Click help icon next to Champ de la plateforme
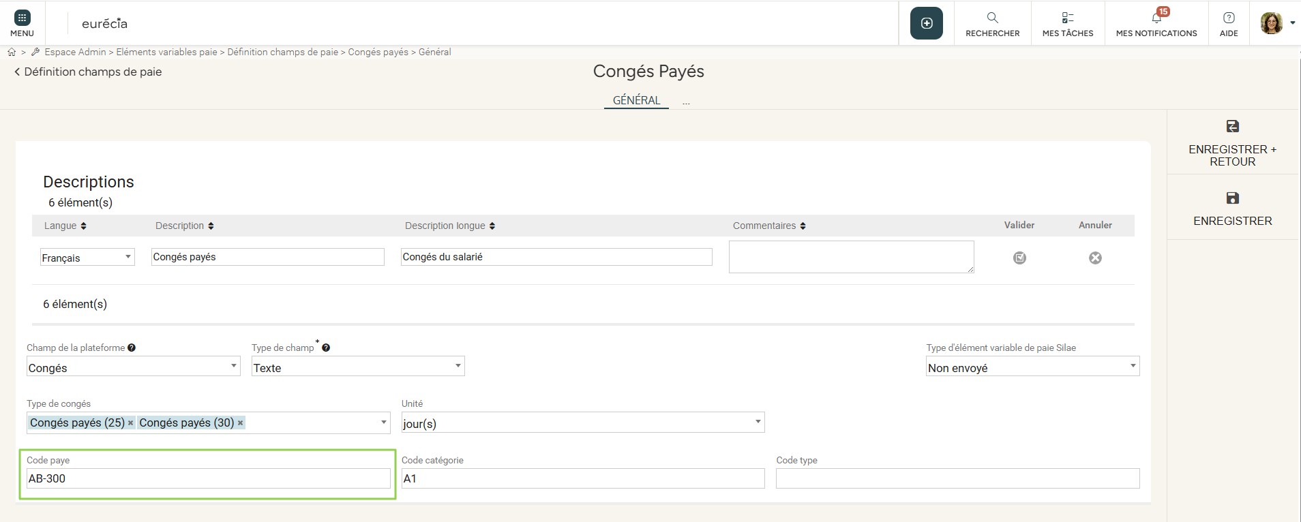Viewport: 1301px width, 522px height. pyautogui.click(x=132, y=348)
